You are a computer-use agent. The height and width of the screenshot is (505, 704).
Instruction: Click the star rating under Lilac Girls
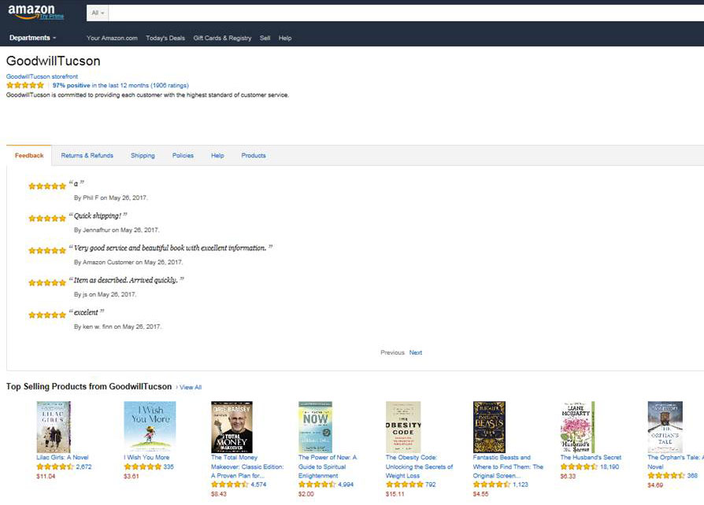[x=55, y=467]
